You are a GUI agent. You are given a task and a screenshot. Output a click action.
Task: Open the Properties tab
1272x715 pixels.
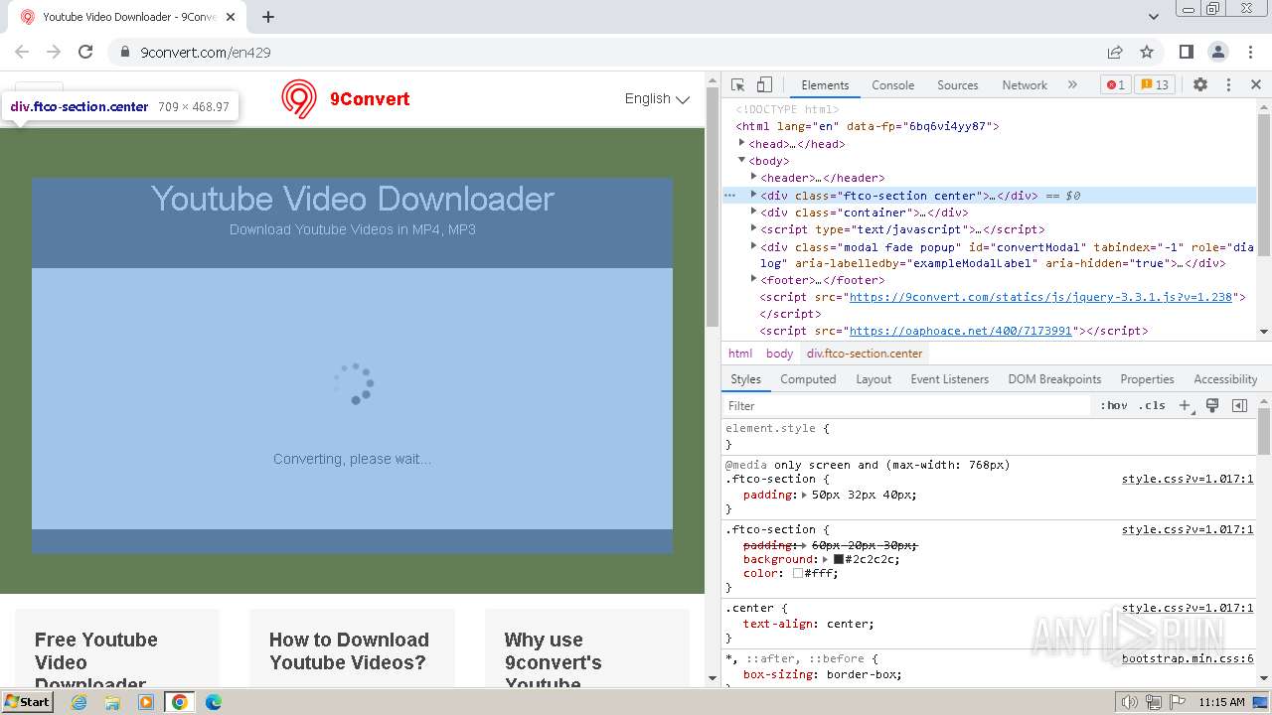click(1147, 379)
